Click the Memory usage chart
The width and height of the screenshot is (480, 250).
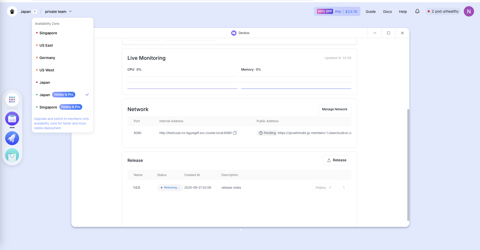click(x=296, y=82)
